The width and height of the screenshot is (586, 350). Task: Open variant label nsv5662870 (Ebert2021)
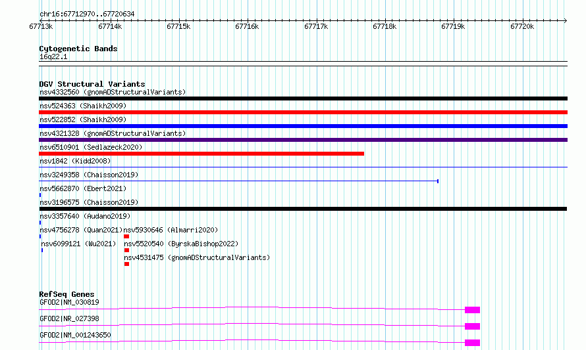[x=83, y=188]
